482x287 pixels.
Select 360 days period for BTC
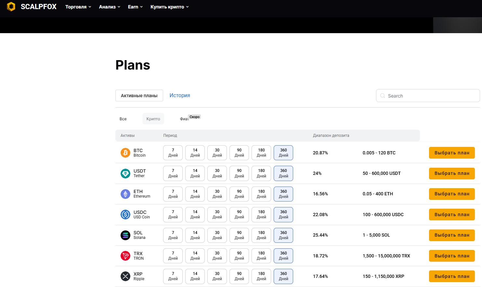(x=283, y=153)
